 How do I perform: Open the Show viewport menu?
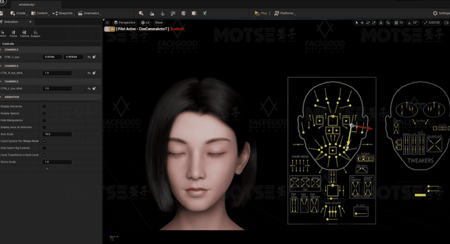click(159, 23)
